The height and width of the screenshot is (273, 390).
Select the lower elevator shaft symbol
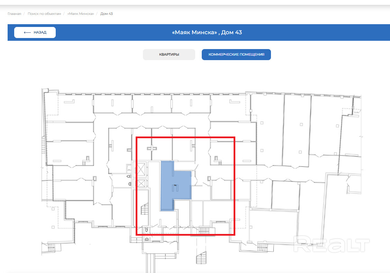(x=142, y=184)
